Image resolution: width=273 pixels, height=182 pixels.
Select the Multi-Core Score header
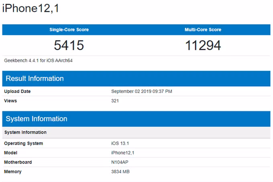pyautogui.click(x=203, y=30)
